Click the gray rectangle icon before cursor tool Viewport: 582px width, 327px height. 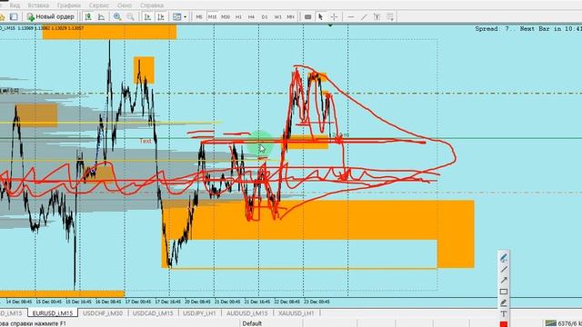[307, 16]
